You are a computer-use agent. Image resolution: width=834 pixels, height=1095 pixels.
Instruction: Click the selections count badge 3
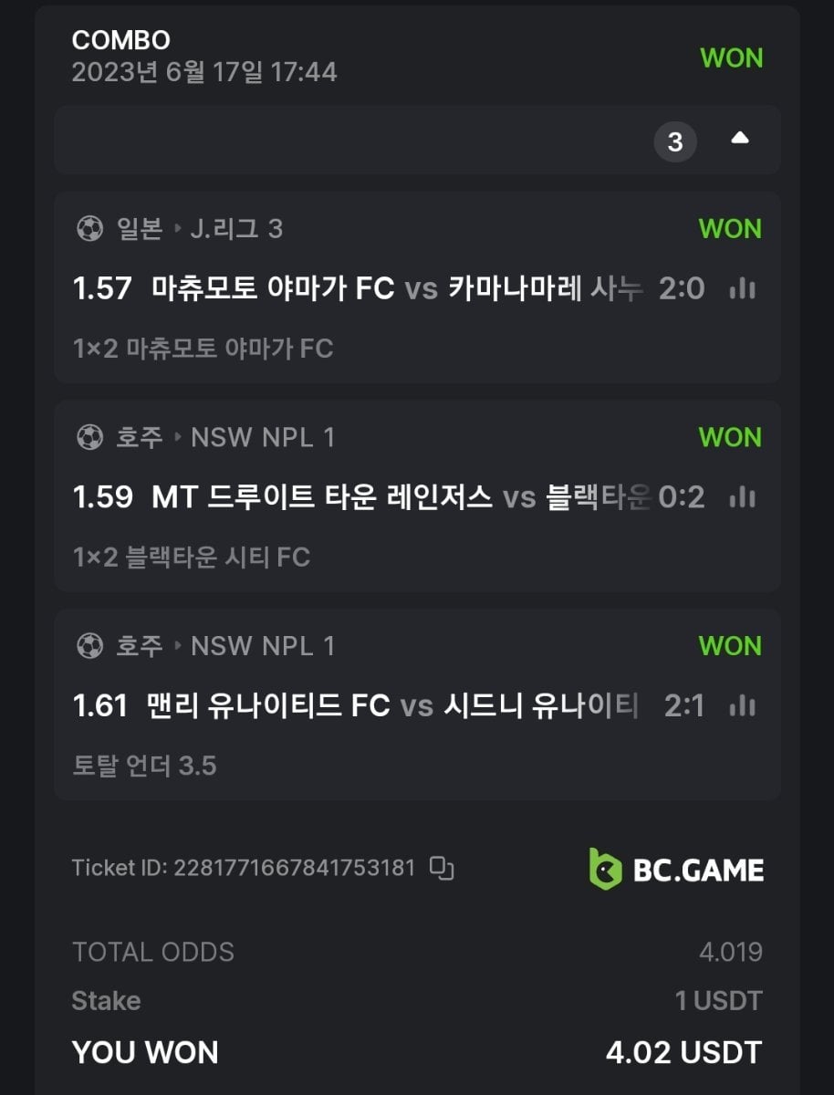pyautogui.click(x=675, y=141)
